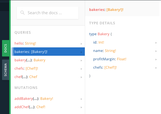
Task: Click the QUERIES section heading
Action: (23, 32)
